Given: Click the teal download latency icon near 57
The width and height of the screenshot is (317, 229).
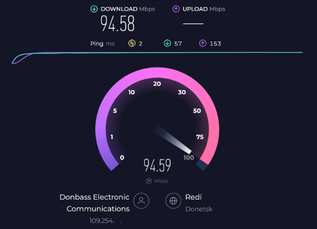Looking at the screenshot, I should click(x=167, y=43).
